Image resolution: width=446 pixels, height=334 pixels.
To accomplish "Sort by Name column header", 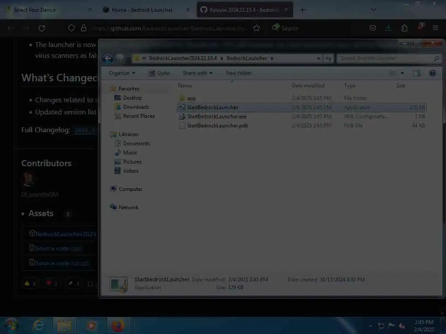I will (x=185, y=86).
